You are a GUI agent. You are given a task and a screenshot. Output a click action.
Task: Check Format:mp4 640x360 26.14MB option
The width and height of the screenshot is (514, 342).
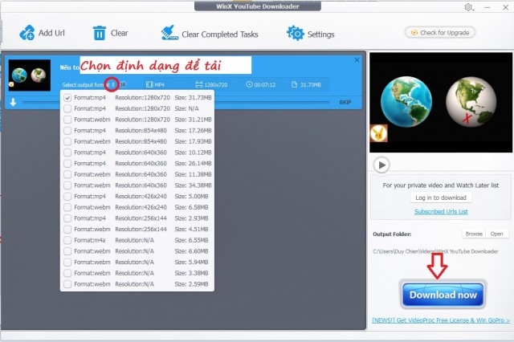tap(67, 164)
